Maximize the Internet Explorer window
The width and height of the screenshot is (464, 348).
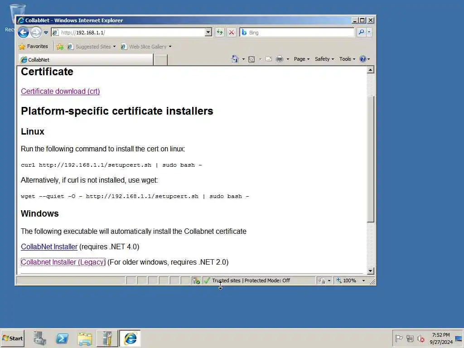[362, 20]
